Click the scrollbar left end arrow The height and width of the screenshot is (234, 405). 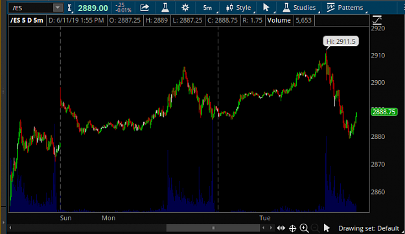[x=10, y=228]
